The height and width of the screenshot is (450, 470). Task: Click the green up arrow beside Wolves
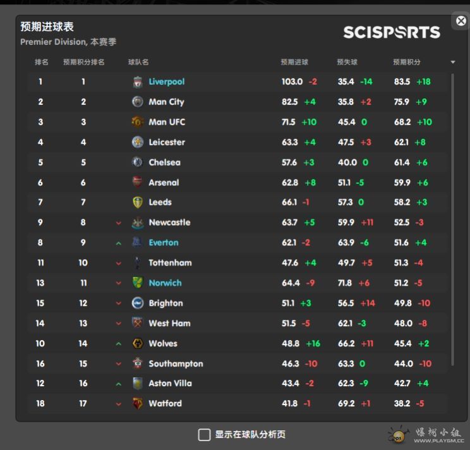pos(119,344)
